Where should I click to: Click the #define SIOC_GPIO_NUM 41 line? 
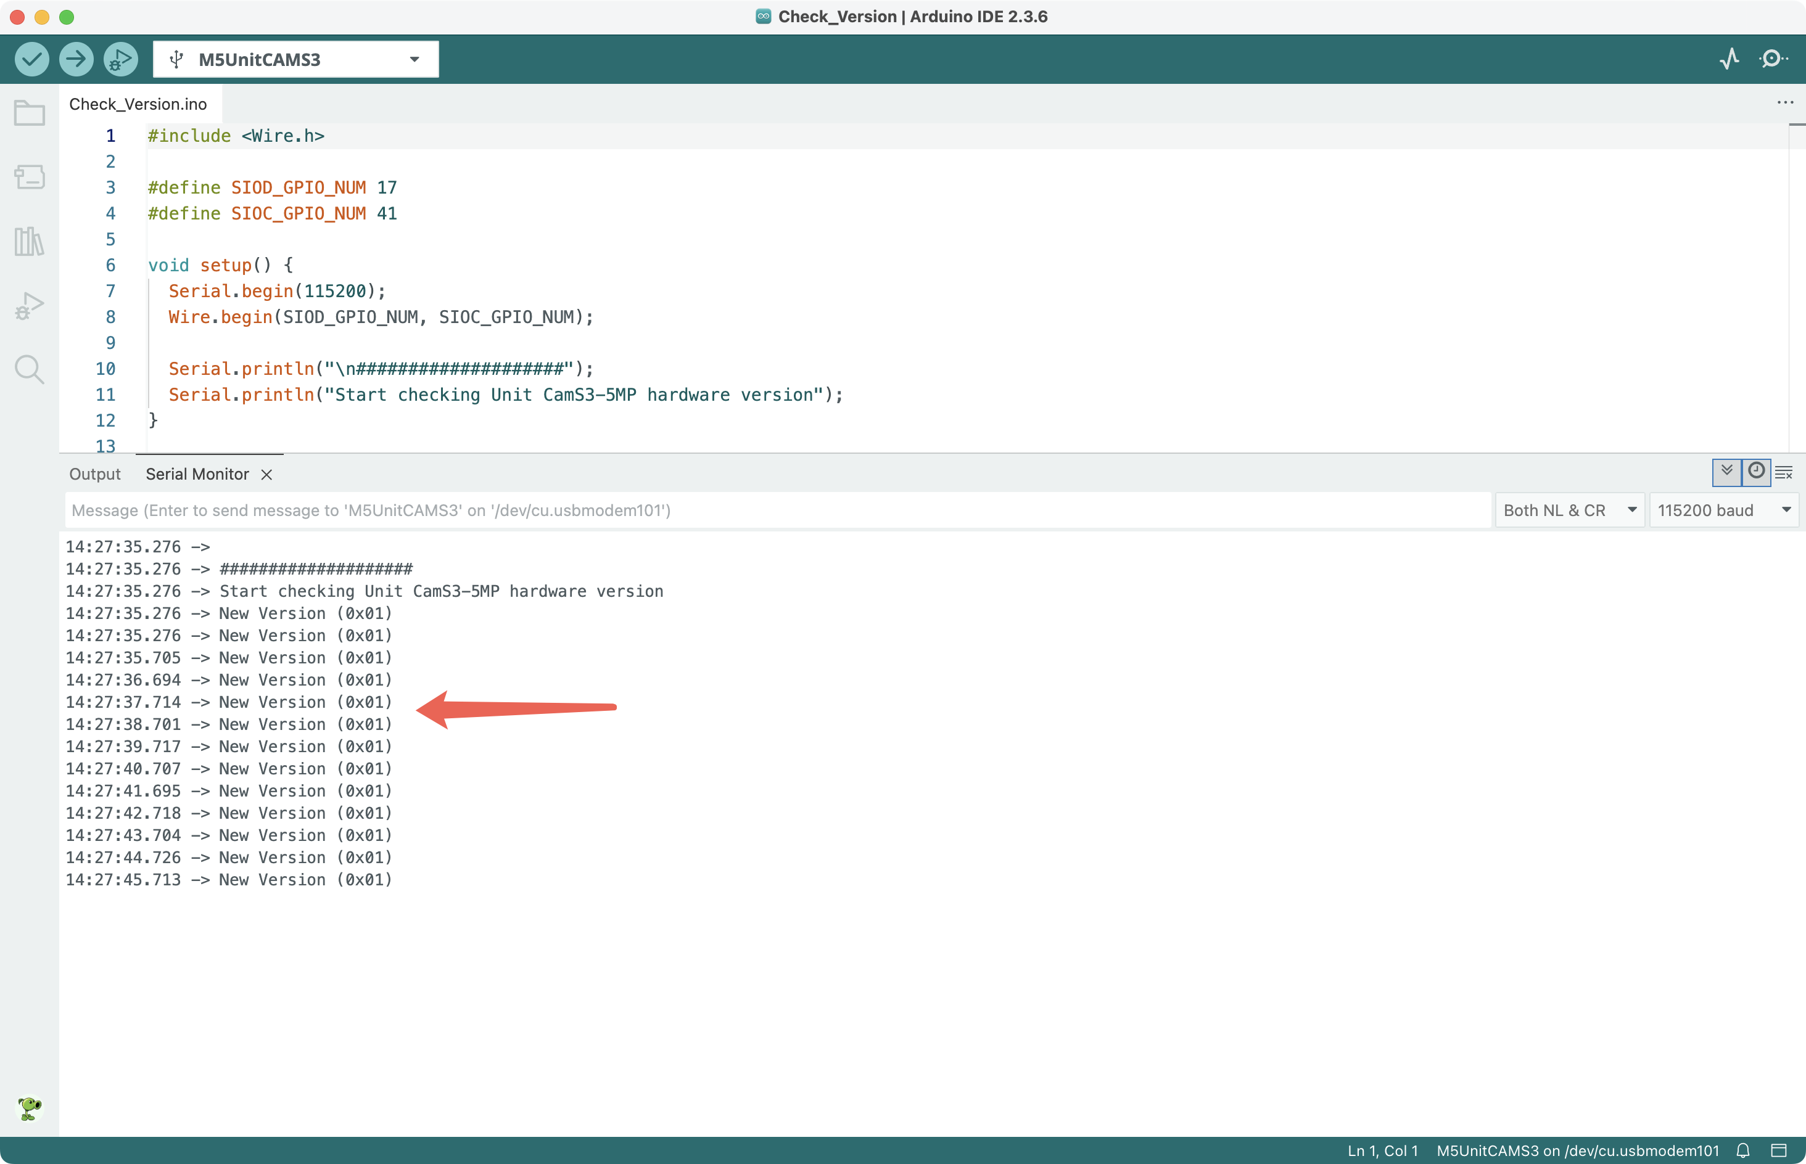click(272, 213)
